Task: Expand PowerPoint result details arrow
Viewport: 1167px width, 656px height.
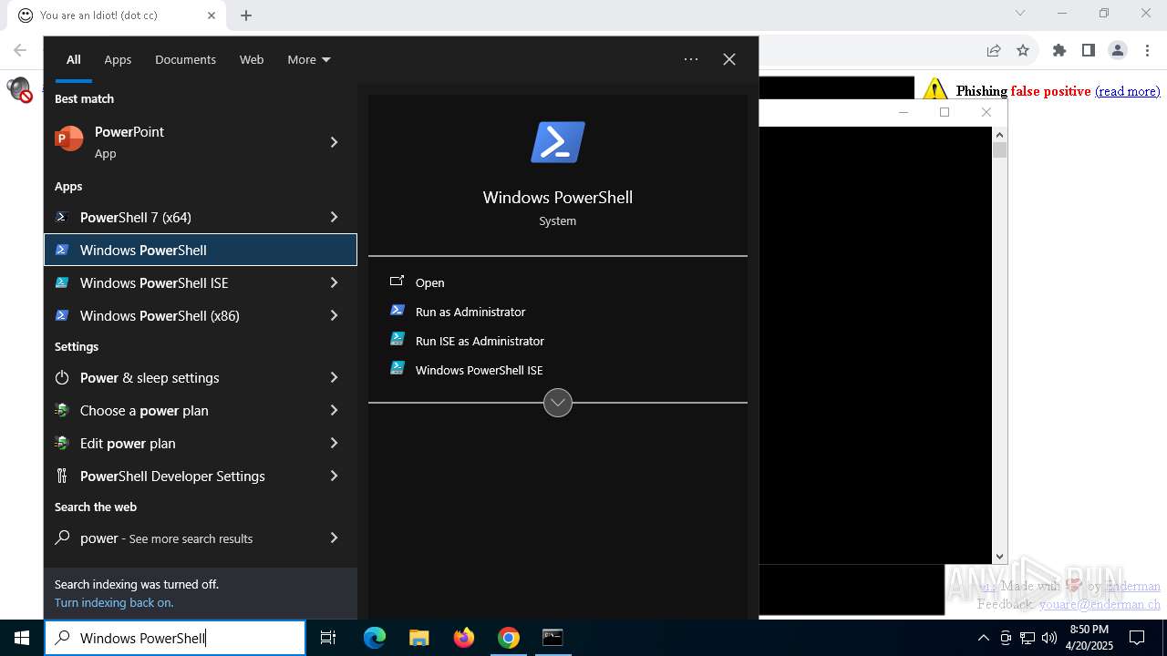Action: click(334, 142)
